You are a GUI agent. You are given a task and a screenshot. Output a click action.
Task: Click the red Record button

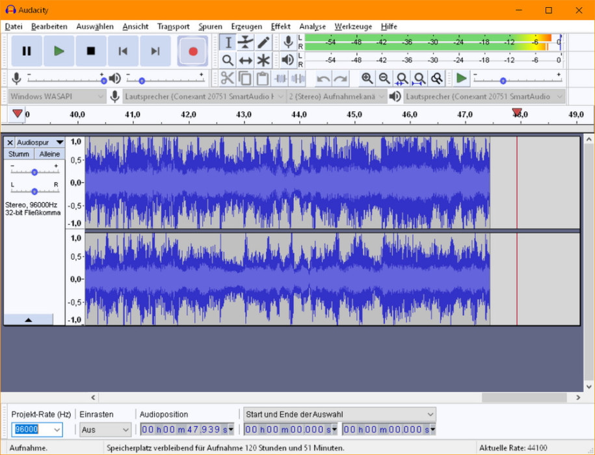tap(192, 51)
